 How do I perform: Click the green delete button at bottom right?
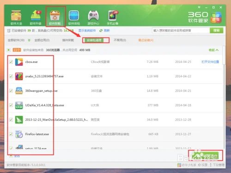pyautogui.click(x=205, y=156)
